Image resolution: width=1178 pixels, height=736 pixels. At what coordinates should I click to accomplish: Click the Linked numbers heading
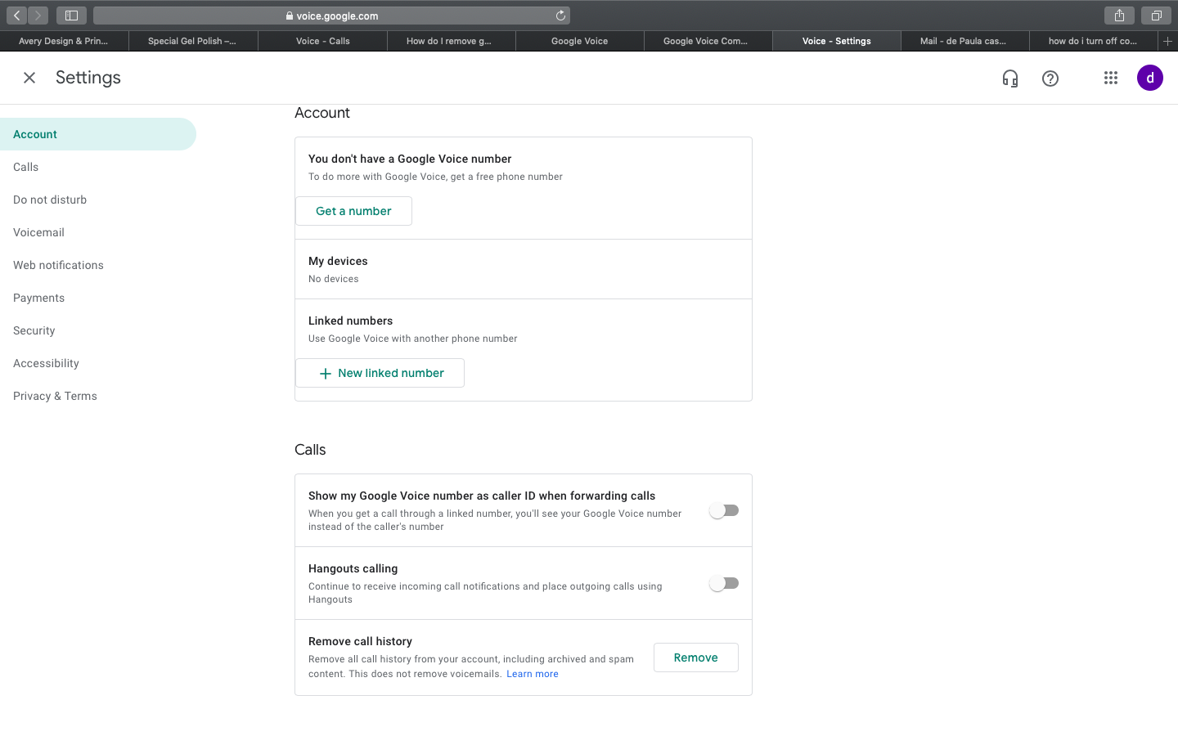(350, 321)
